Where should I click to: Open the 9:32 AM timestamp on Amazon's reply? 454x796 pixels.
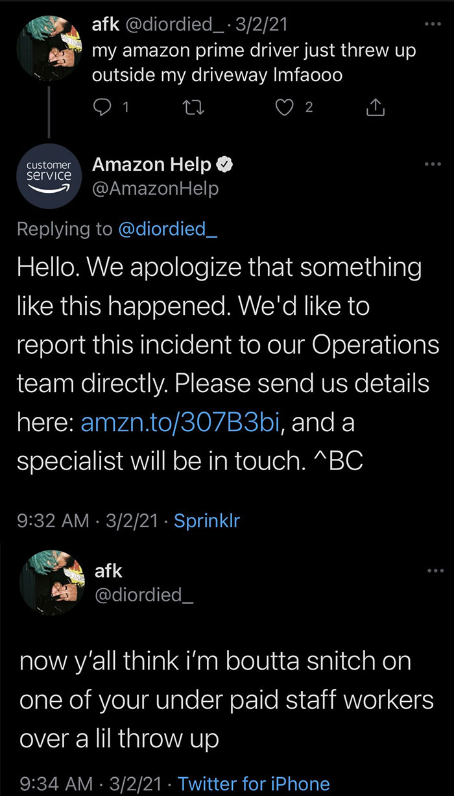(52, 521)
